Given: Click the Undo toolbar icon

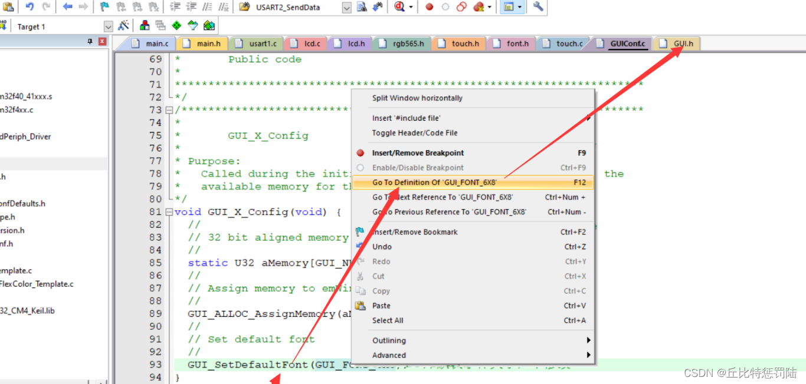Looking at the screenshot, I should click(x=30, y=6).
